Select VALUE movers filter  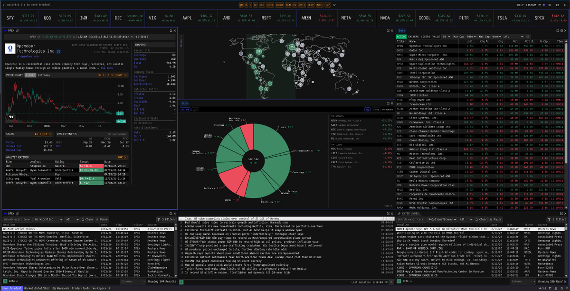point(436,37)
